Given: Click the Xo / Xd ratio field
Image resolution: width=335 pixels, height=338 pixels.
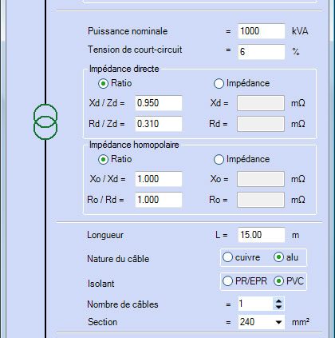Looking at the screenshot, I should pos(159,179).
